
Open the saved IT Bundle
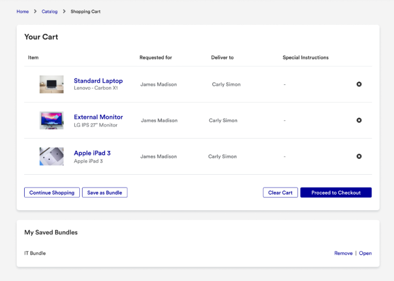pos(365,253)
